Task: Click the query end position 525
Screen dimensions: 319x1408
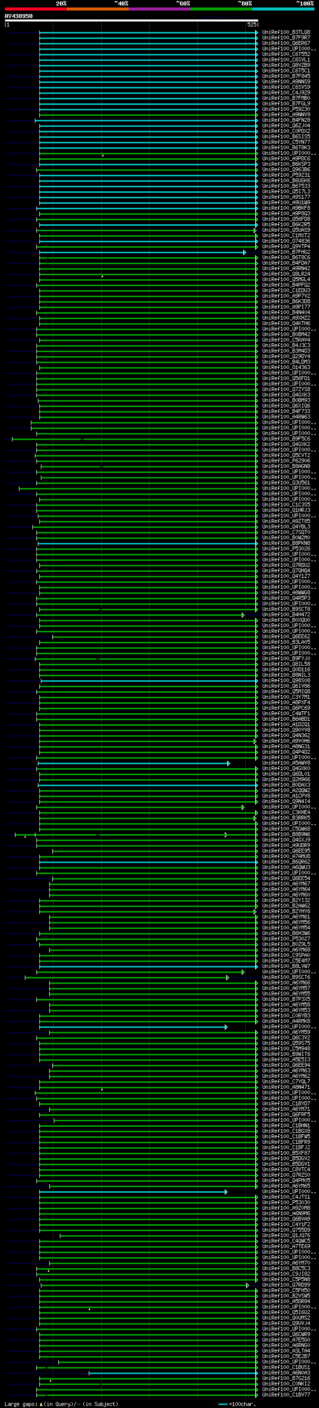Action: click(x=252, y=24)
